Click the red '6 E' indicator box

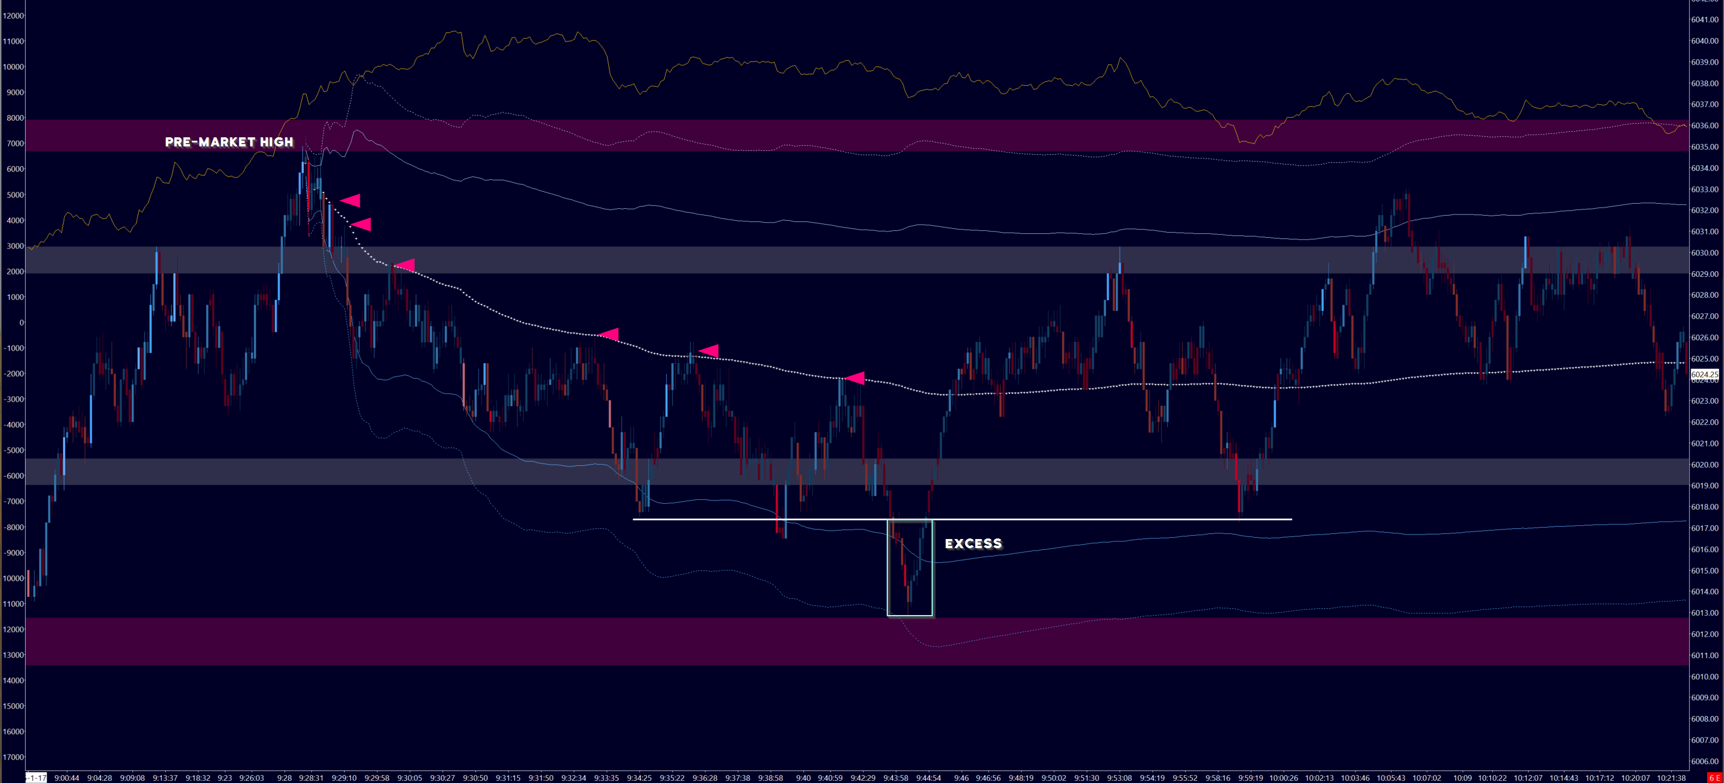1715,778
